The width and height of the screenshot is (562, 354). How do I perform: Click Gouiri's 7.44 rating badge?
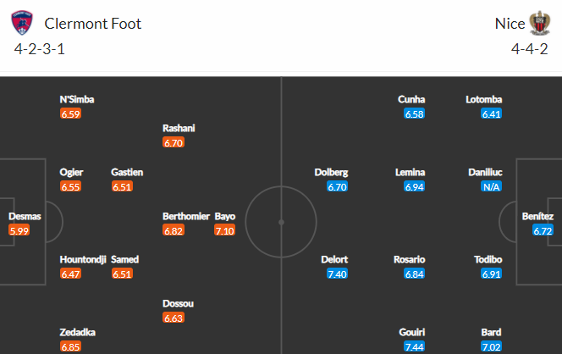pos(415,346)
